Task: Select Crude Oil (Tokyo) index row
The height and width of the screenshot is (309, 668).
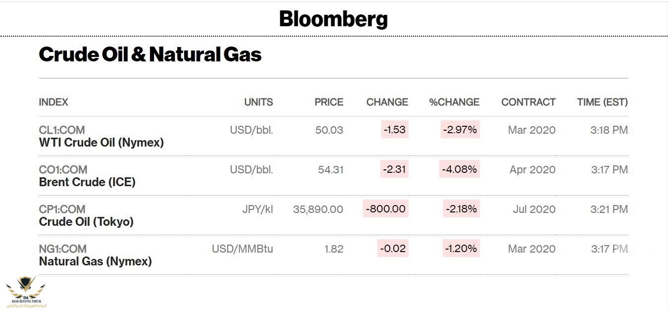Action: click(86, 222)
